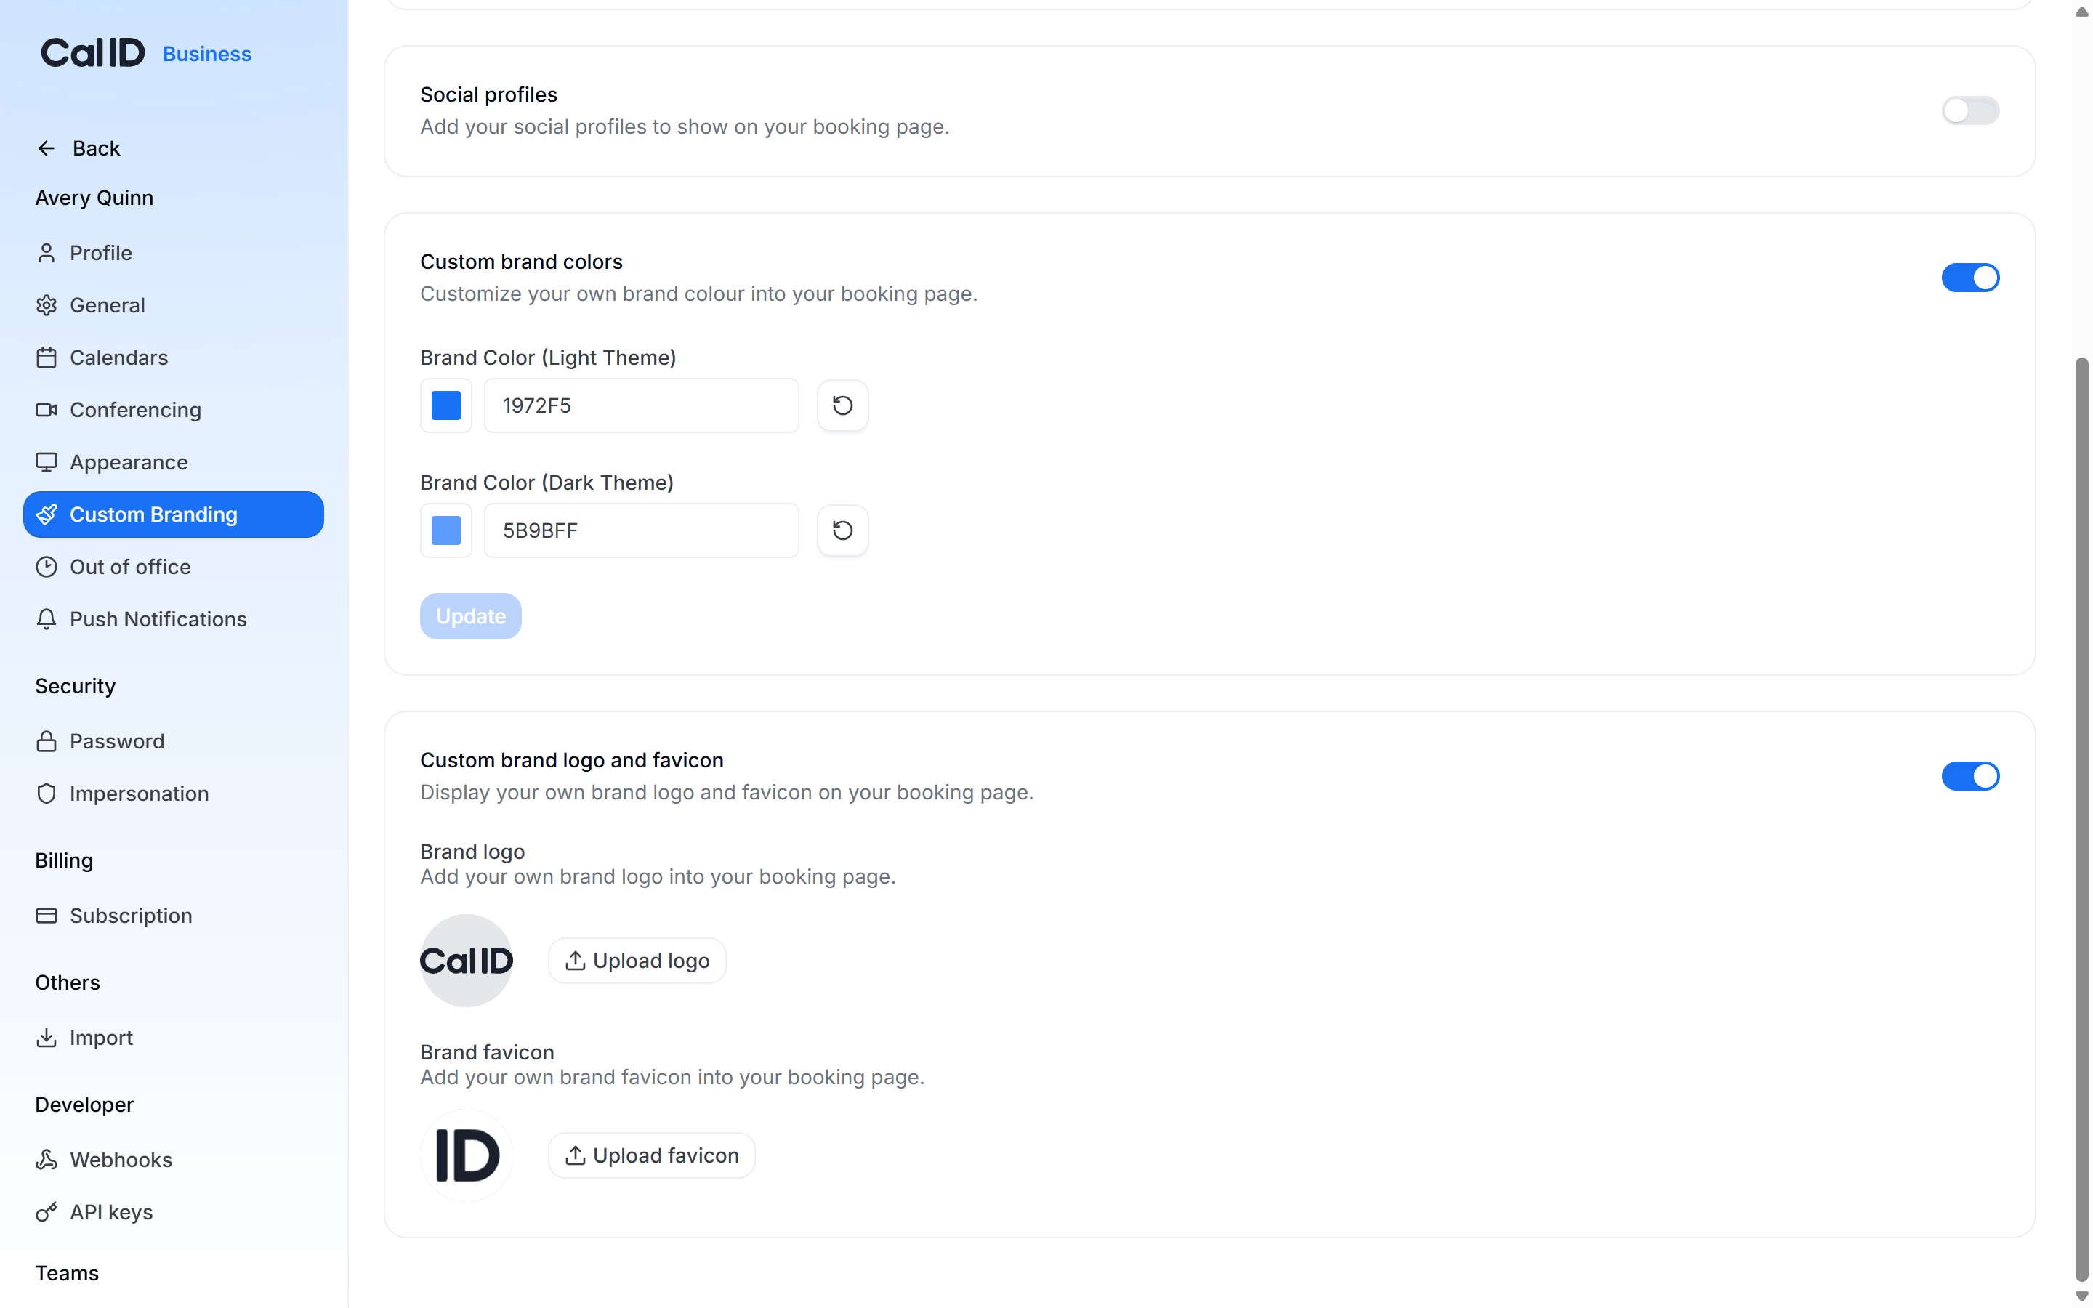Click the Out of office clock icon
The width and height of the screenshot is (2093, 1308).
click(47, 567)
